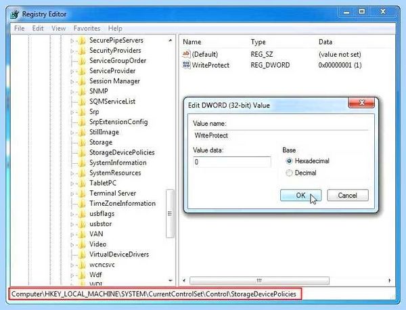Click the Registry Editor title bar icon
The image size is (406, 310).
[15, 14]
